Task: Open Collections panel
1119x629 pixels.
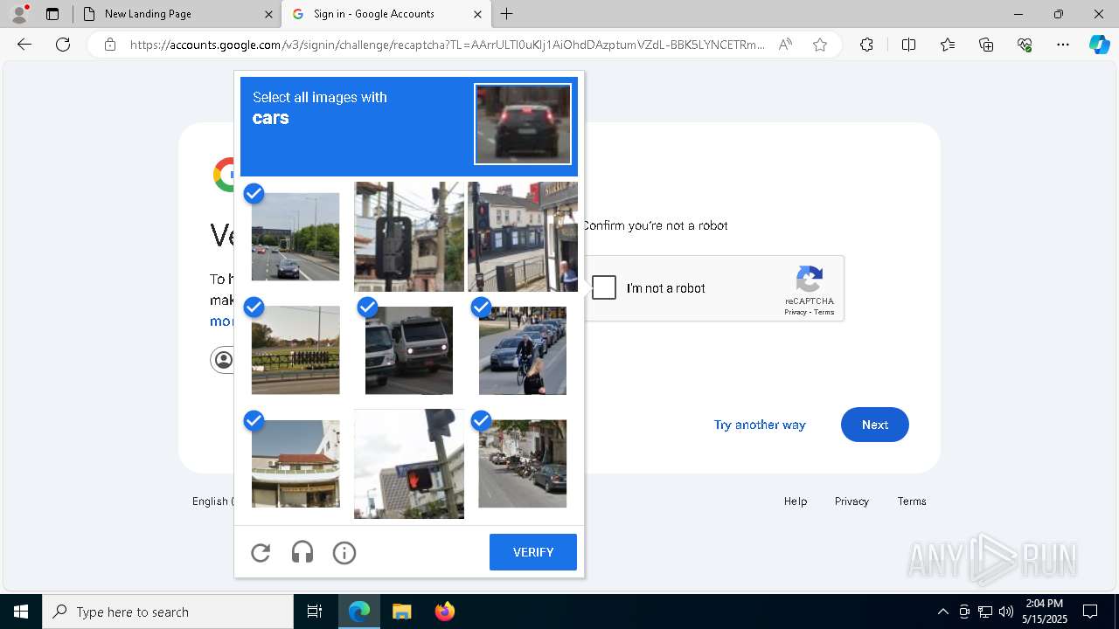Action: click(x=986, y=45)
